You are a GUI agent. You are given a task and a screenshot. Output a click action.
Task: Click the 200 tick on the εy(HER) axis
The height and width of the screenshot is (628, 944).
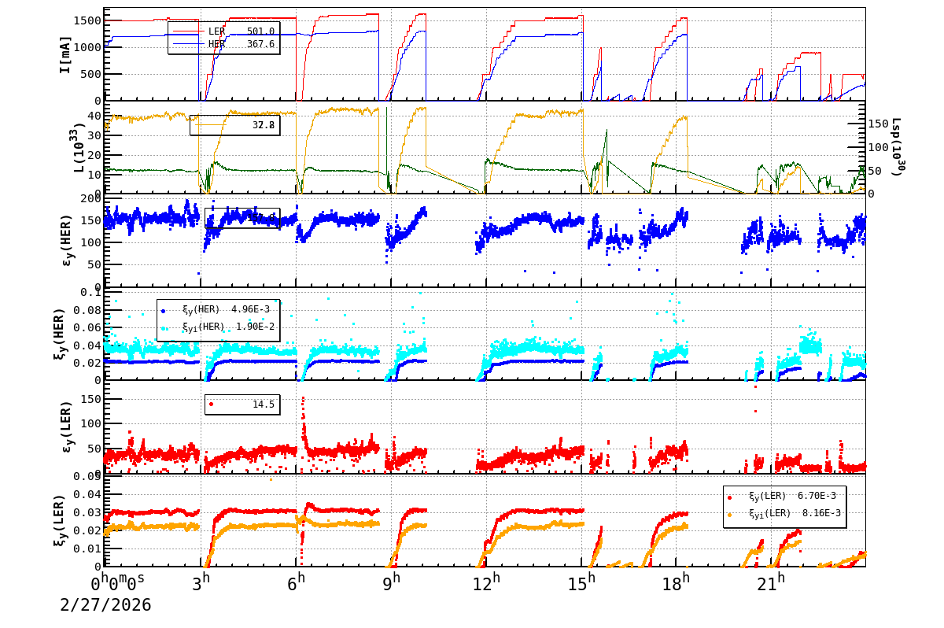(x=90, y=198)
